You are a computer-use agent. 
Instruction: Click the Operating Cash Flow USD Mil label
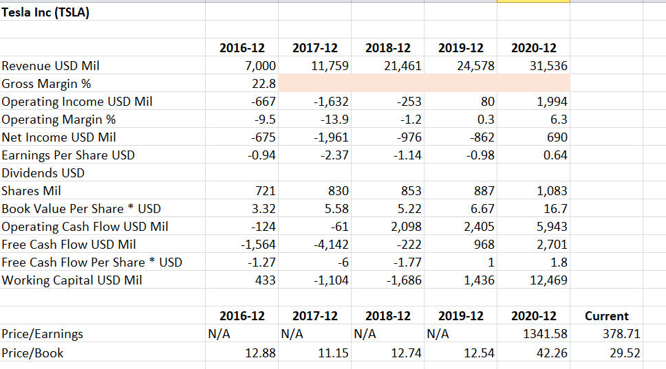coord(85,226)
